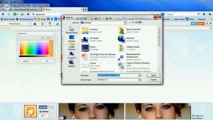Click the green refresh icon in Firefox

(15, 14)
